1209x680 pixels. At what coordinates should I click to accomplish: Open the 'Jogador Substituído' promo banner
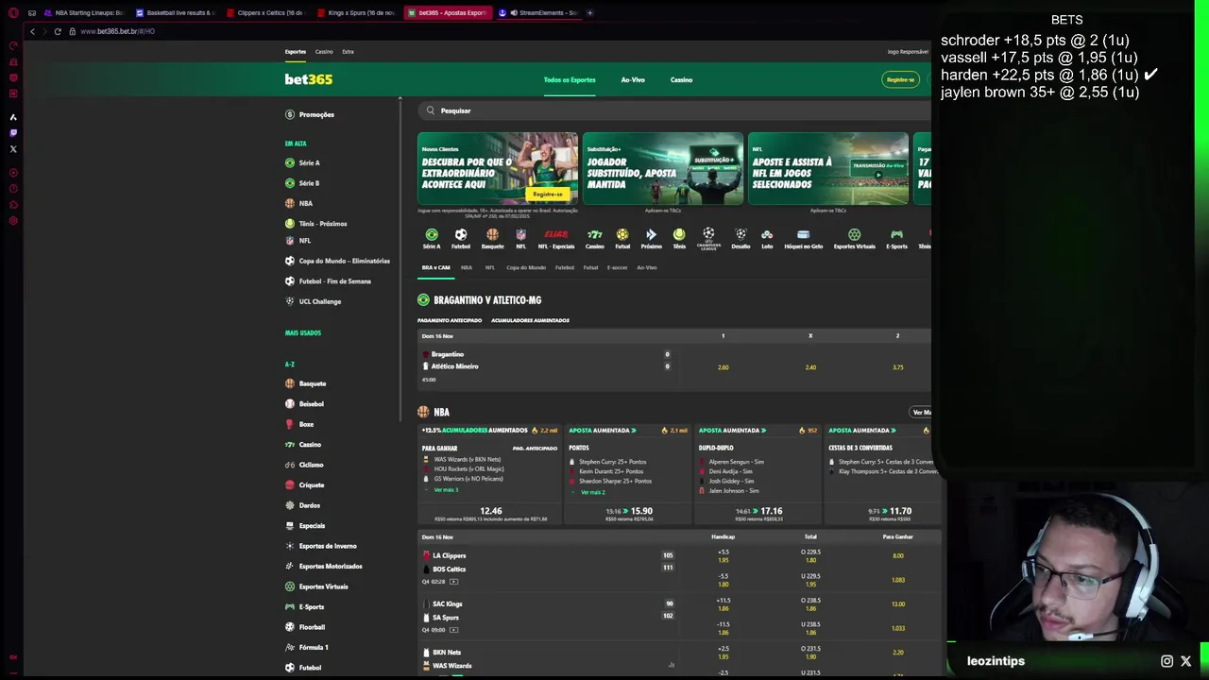[x=663, y=169]
